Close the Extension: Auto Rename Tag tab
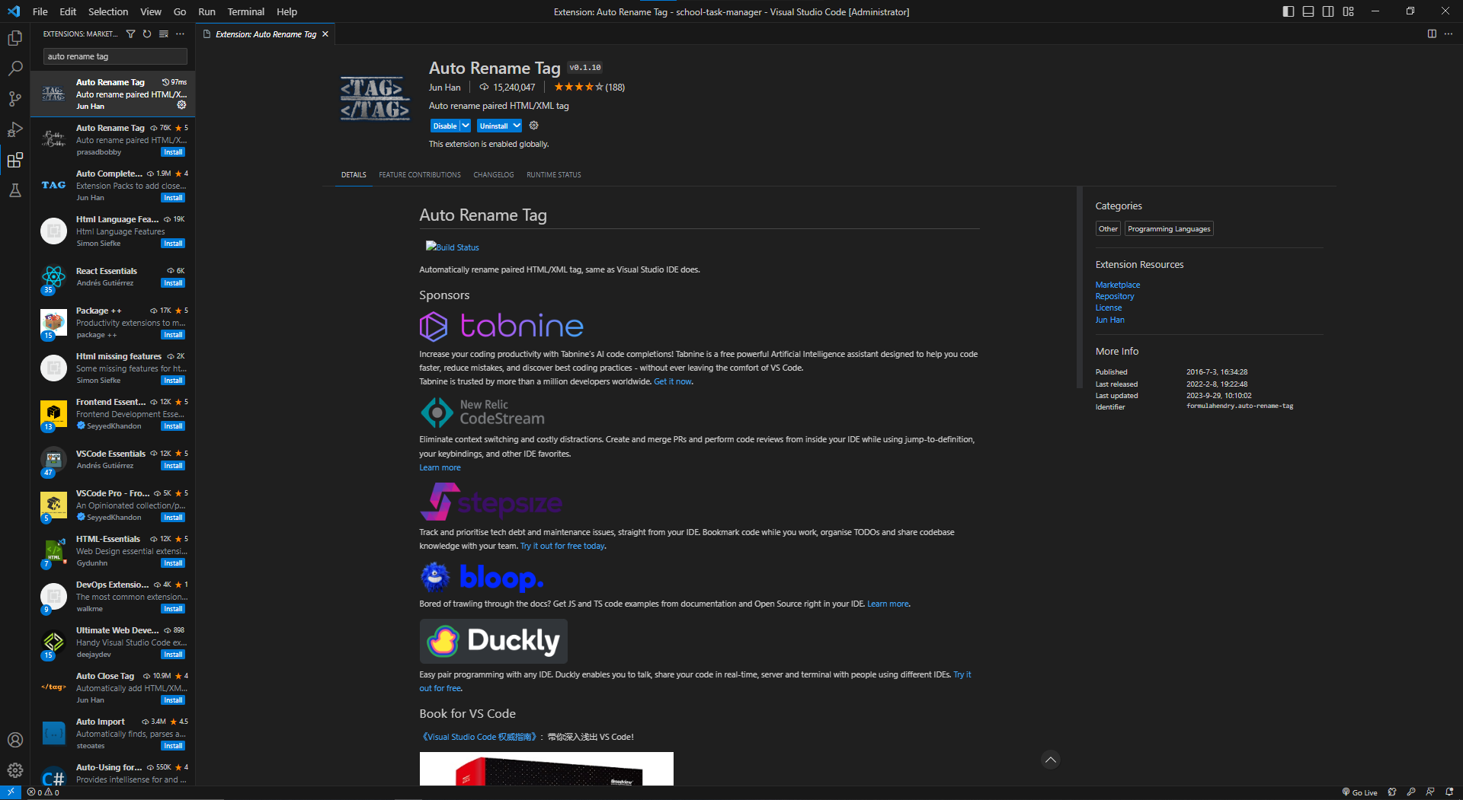This screenshot has height=800, width=1463. 325,34
